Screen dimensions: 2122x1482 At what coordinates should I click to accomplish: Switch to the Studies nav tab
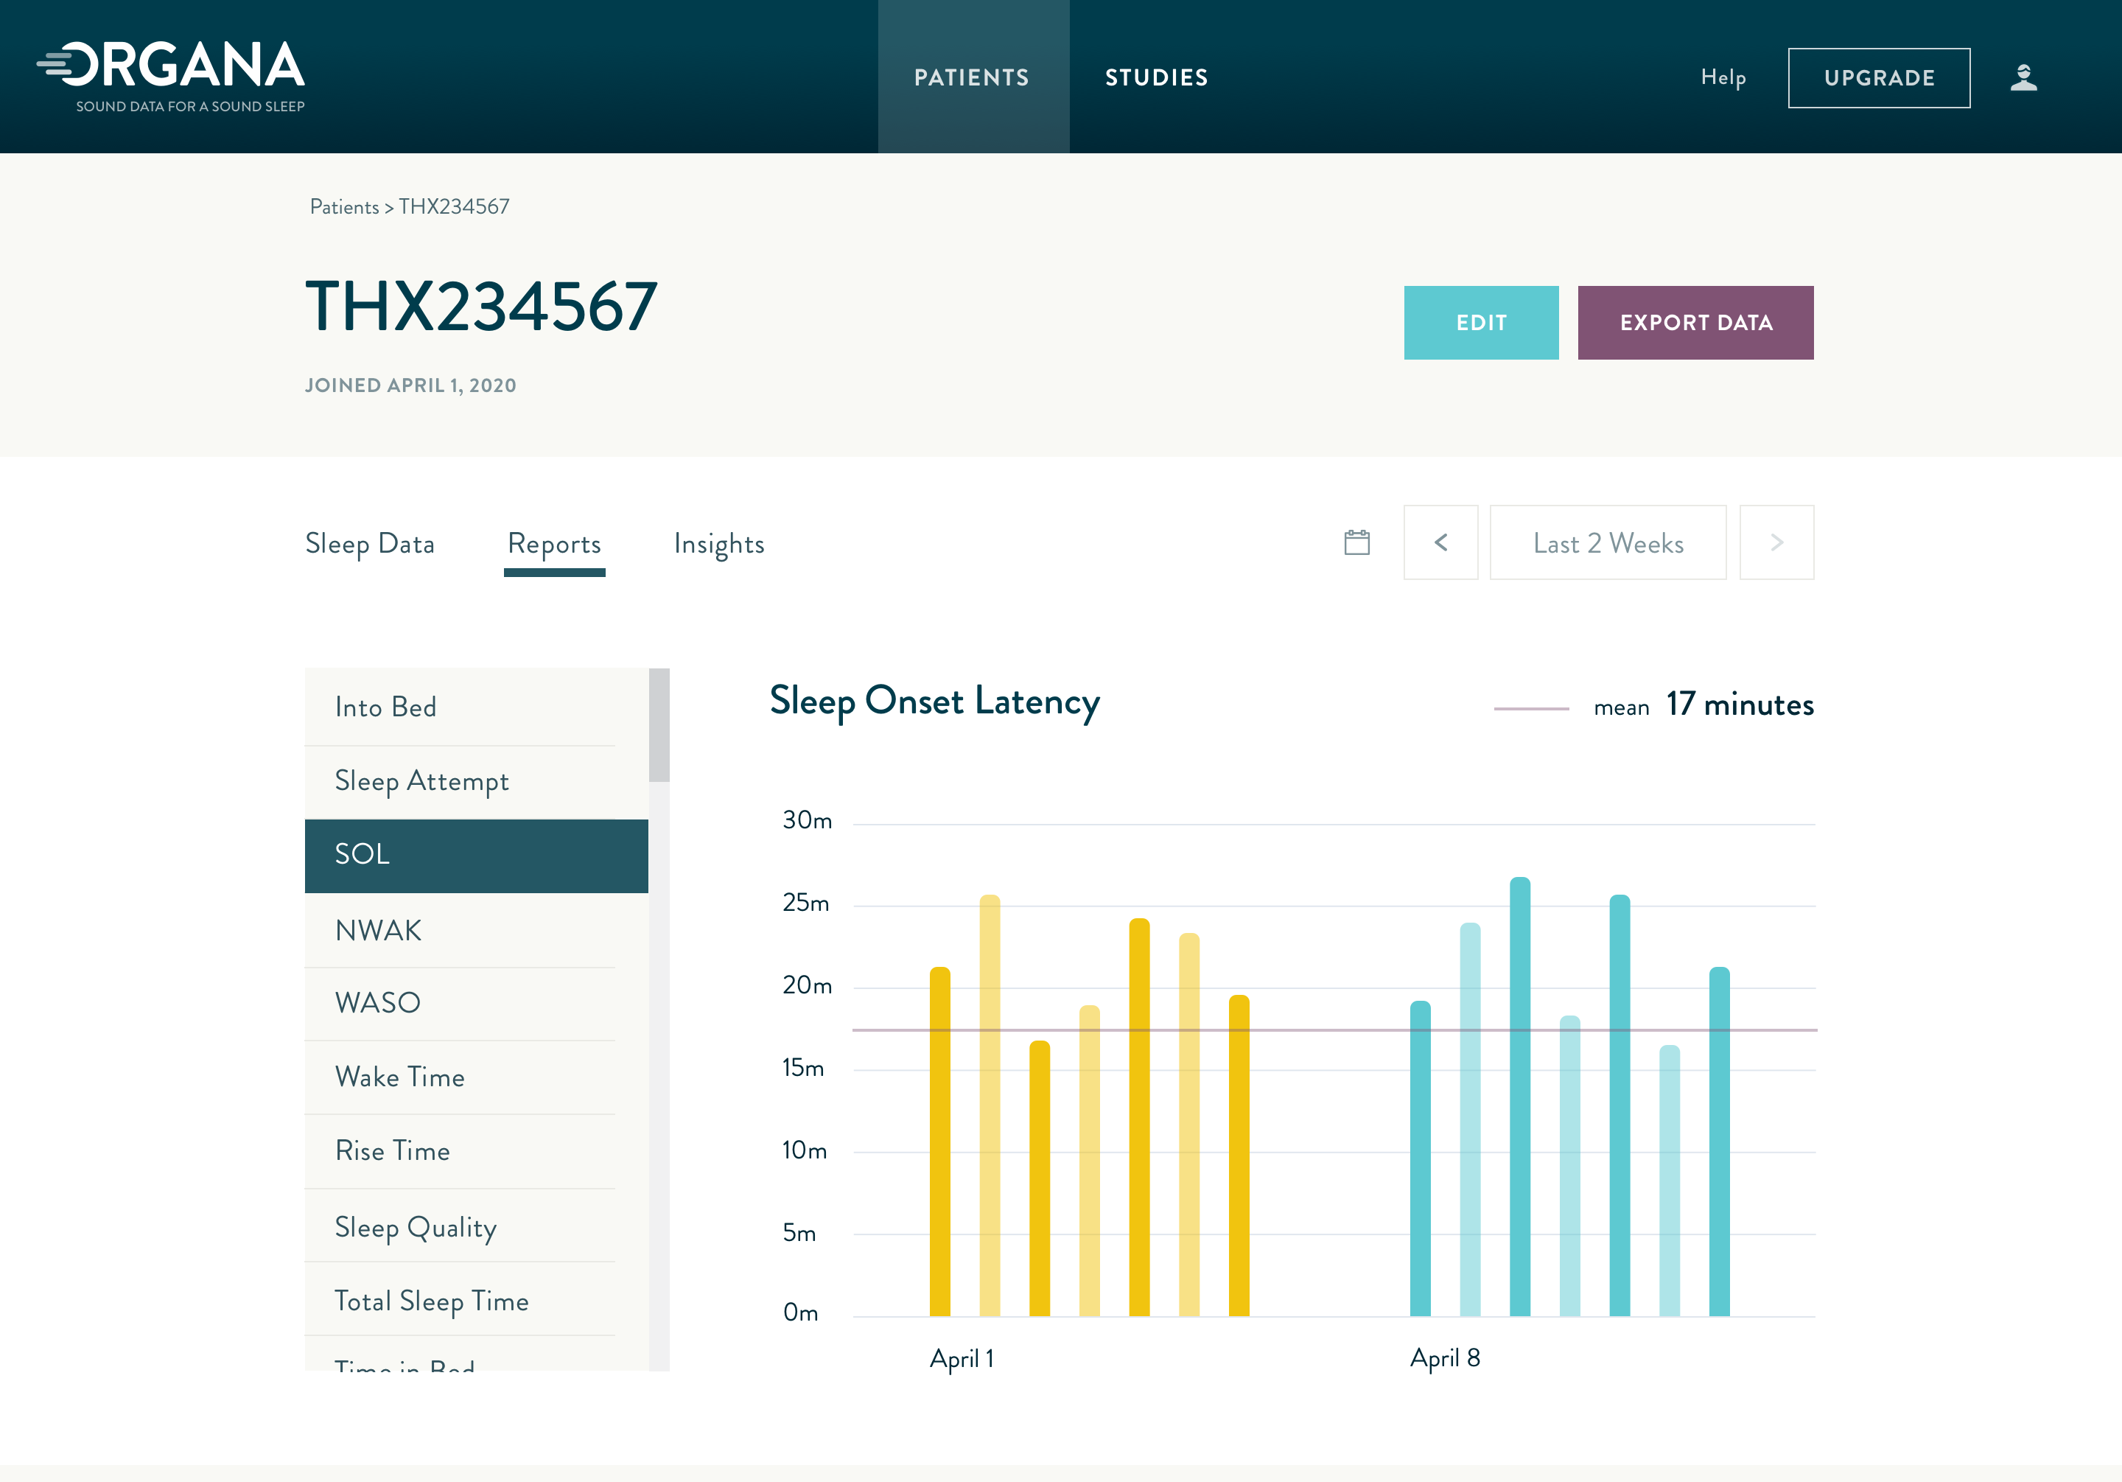(x=1156, y=77)
